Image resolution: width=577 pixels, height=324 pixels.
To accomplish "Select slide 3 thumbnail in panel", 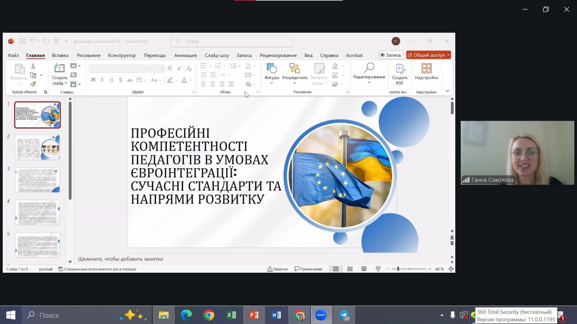I will 37,180.
